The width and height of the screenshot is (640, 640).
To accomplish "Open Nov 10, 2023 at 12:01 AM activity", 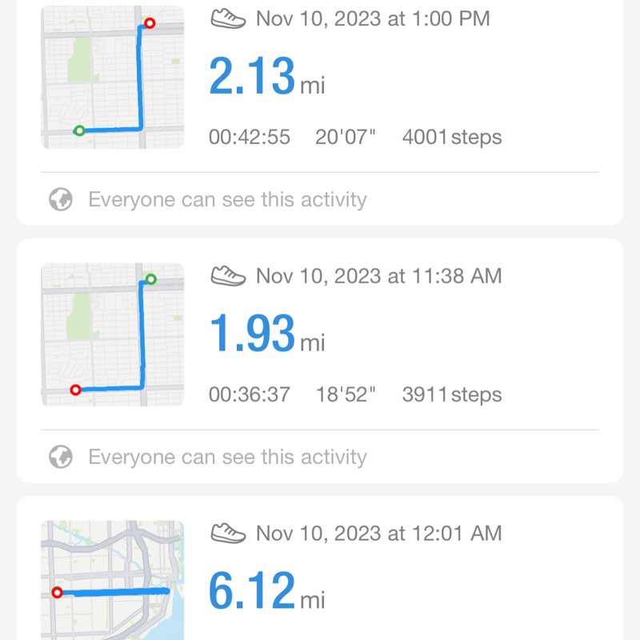I will click(379, 533).
